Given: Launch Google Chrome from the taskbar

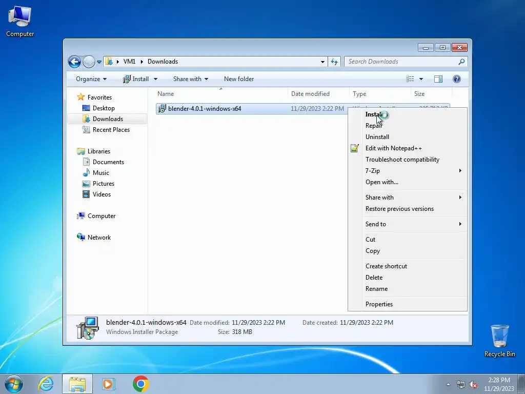Looking at the screenshot, I should click(140, 384).
